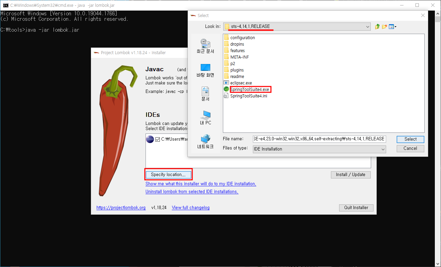
Task: Open view menu icon in Select dialog
Action: coord(393,27)
